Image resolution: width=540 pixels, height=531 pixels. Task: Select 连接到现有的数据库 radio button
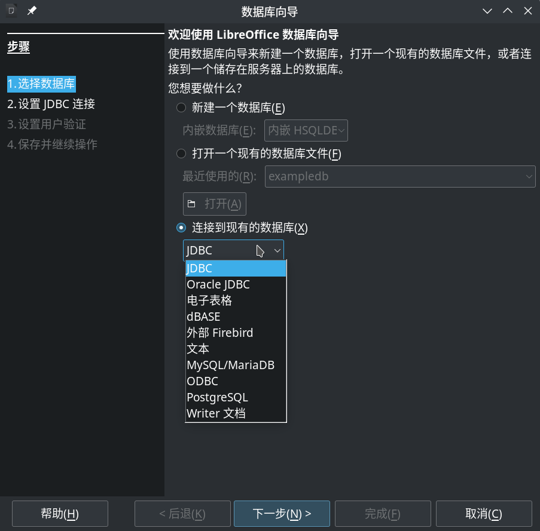click(181, 228)
